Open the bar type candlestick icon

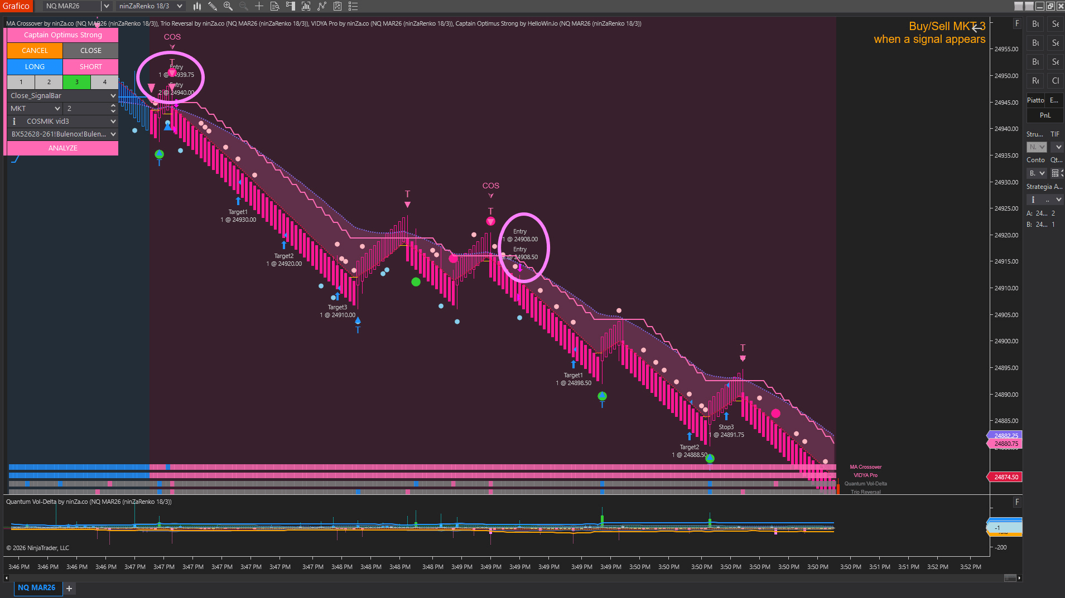(x=197, y=6)
